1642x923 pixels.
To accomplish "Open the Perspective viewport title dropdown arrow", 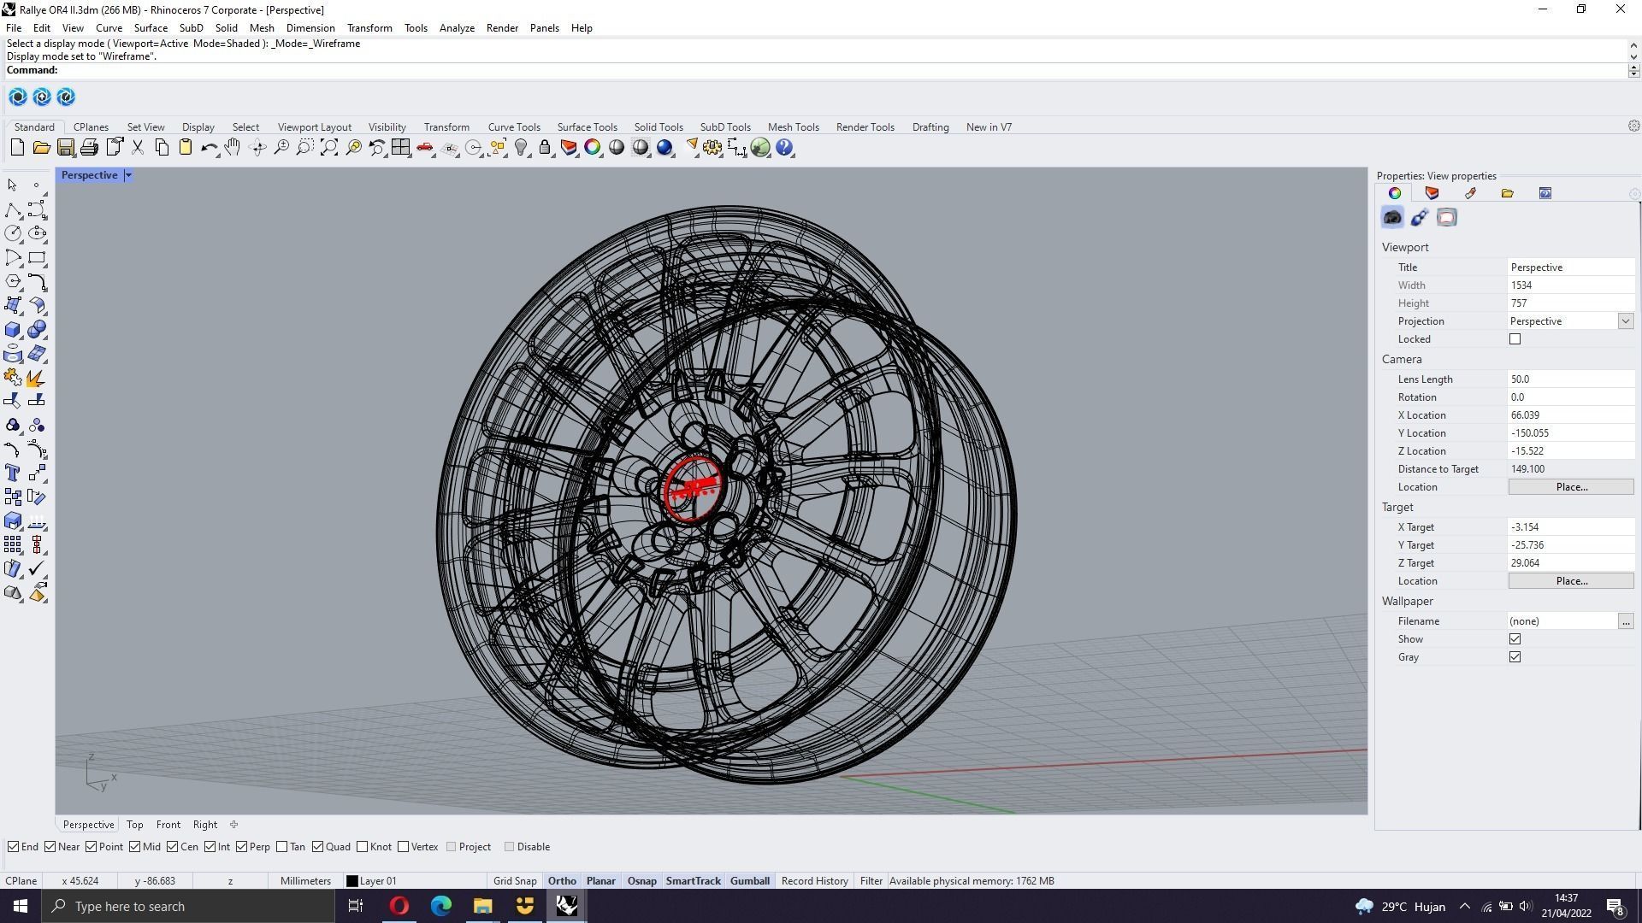I will tap(128, 175).
